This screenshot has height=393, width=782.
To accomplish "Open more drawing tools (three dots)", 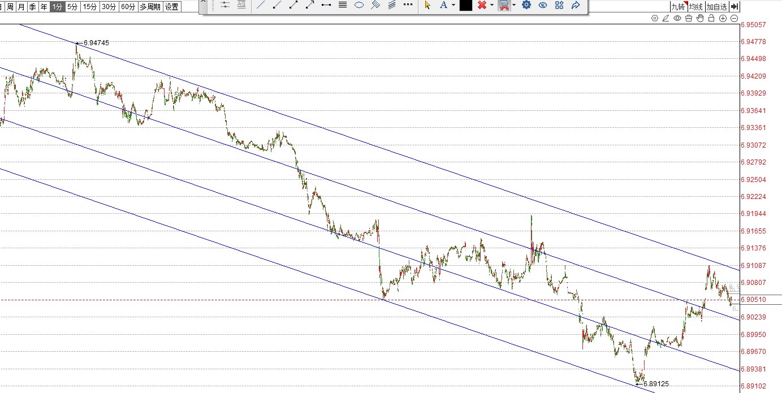I will coord(408,5).
